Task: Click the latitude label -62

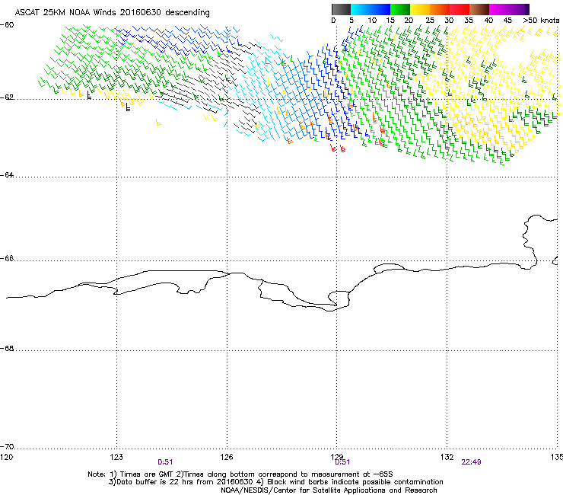Action: [7, 97]
